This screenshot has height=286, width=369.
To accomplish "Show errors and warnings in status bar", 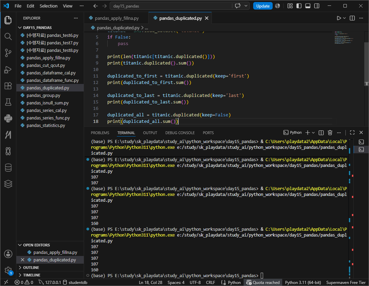I will 24,282.
